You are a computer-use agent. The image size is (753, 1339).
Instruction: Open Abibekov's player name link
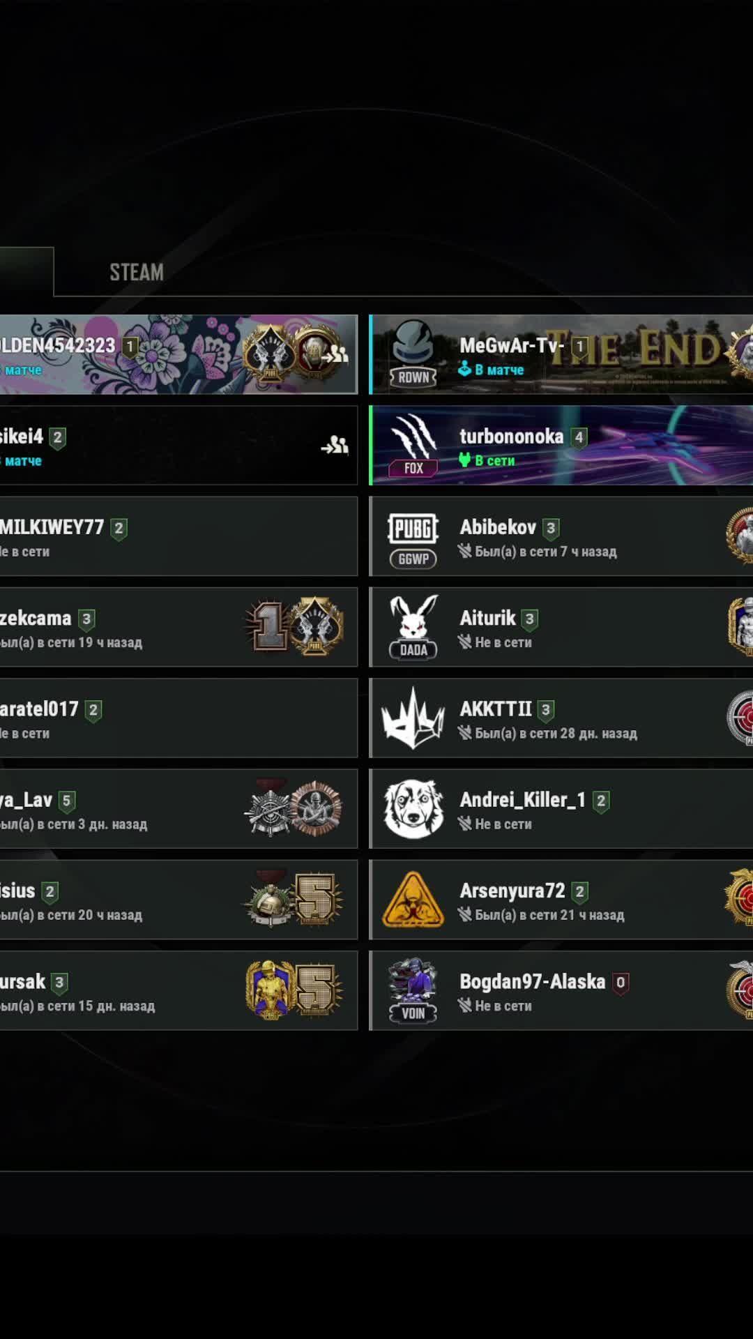point(498,527)
